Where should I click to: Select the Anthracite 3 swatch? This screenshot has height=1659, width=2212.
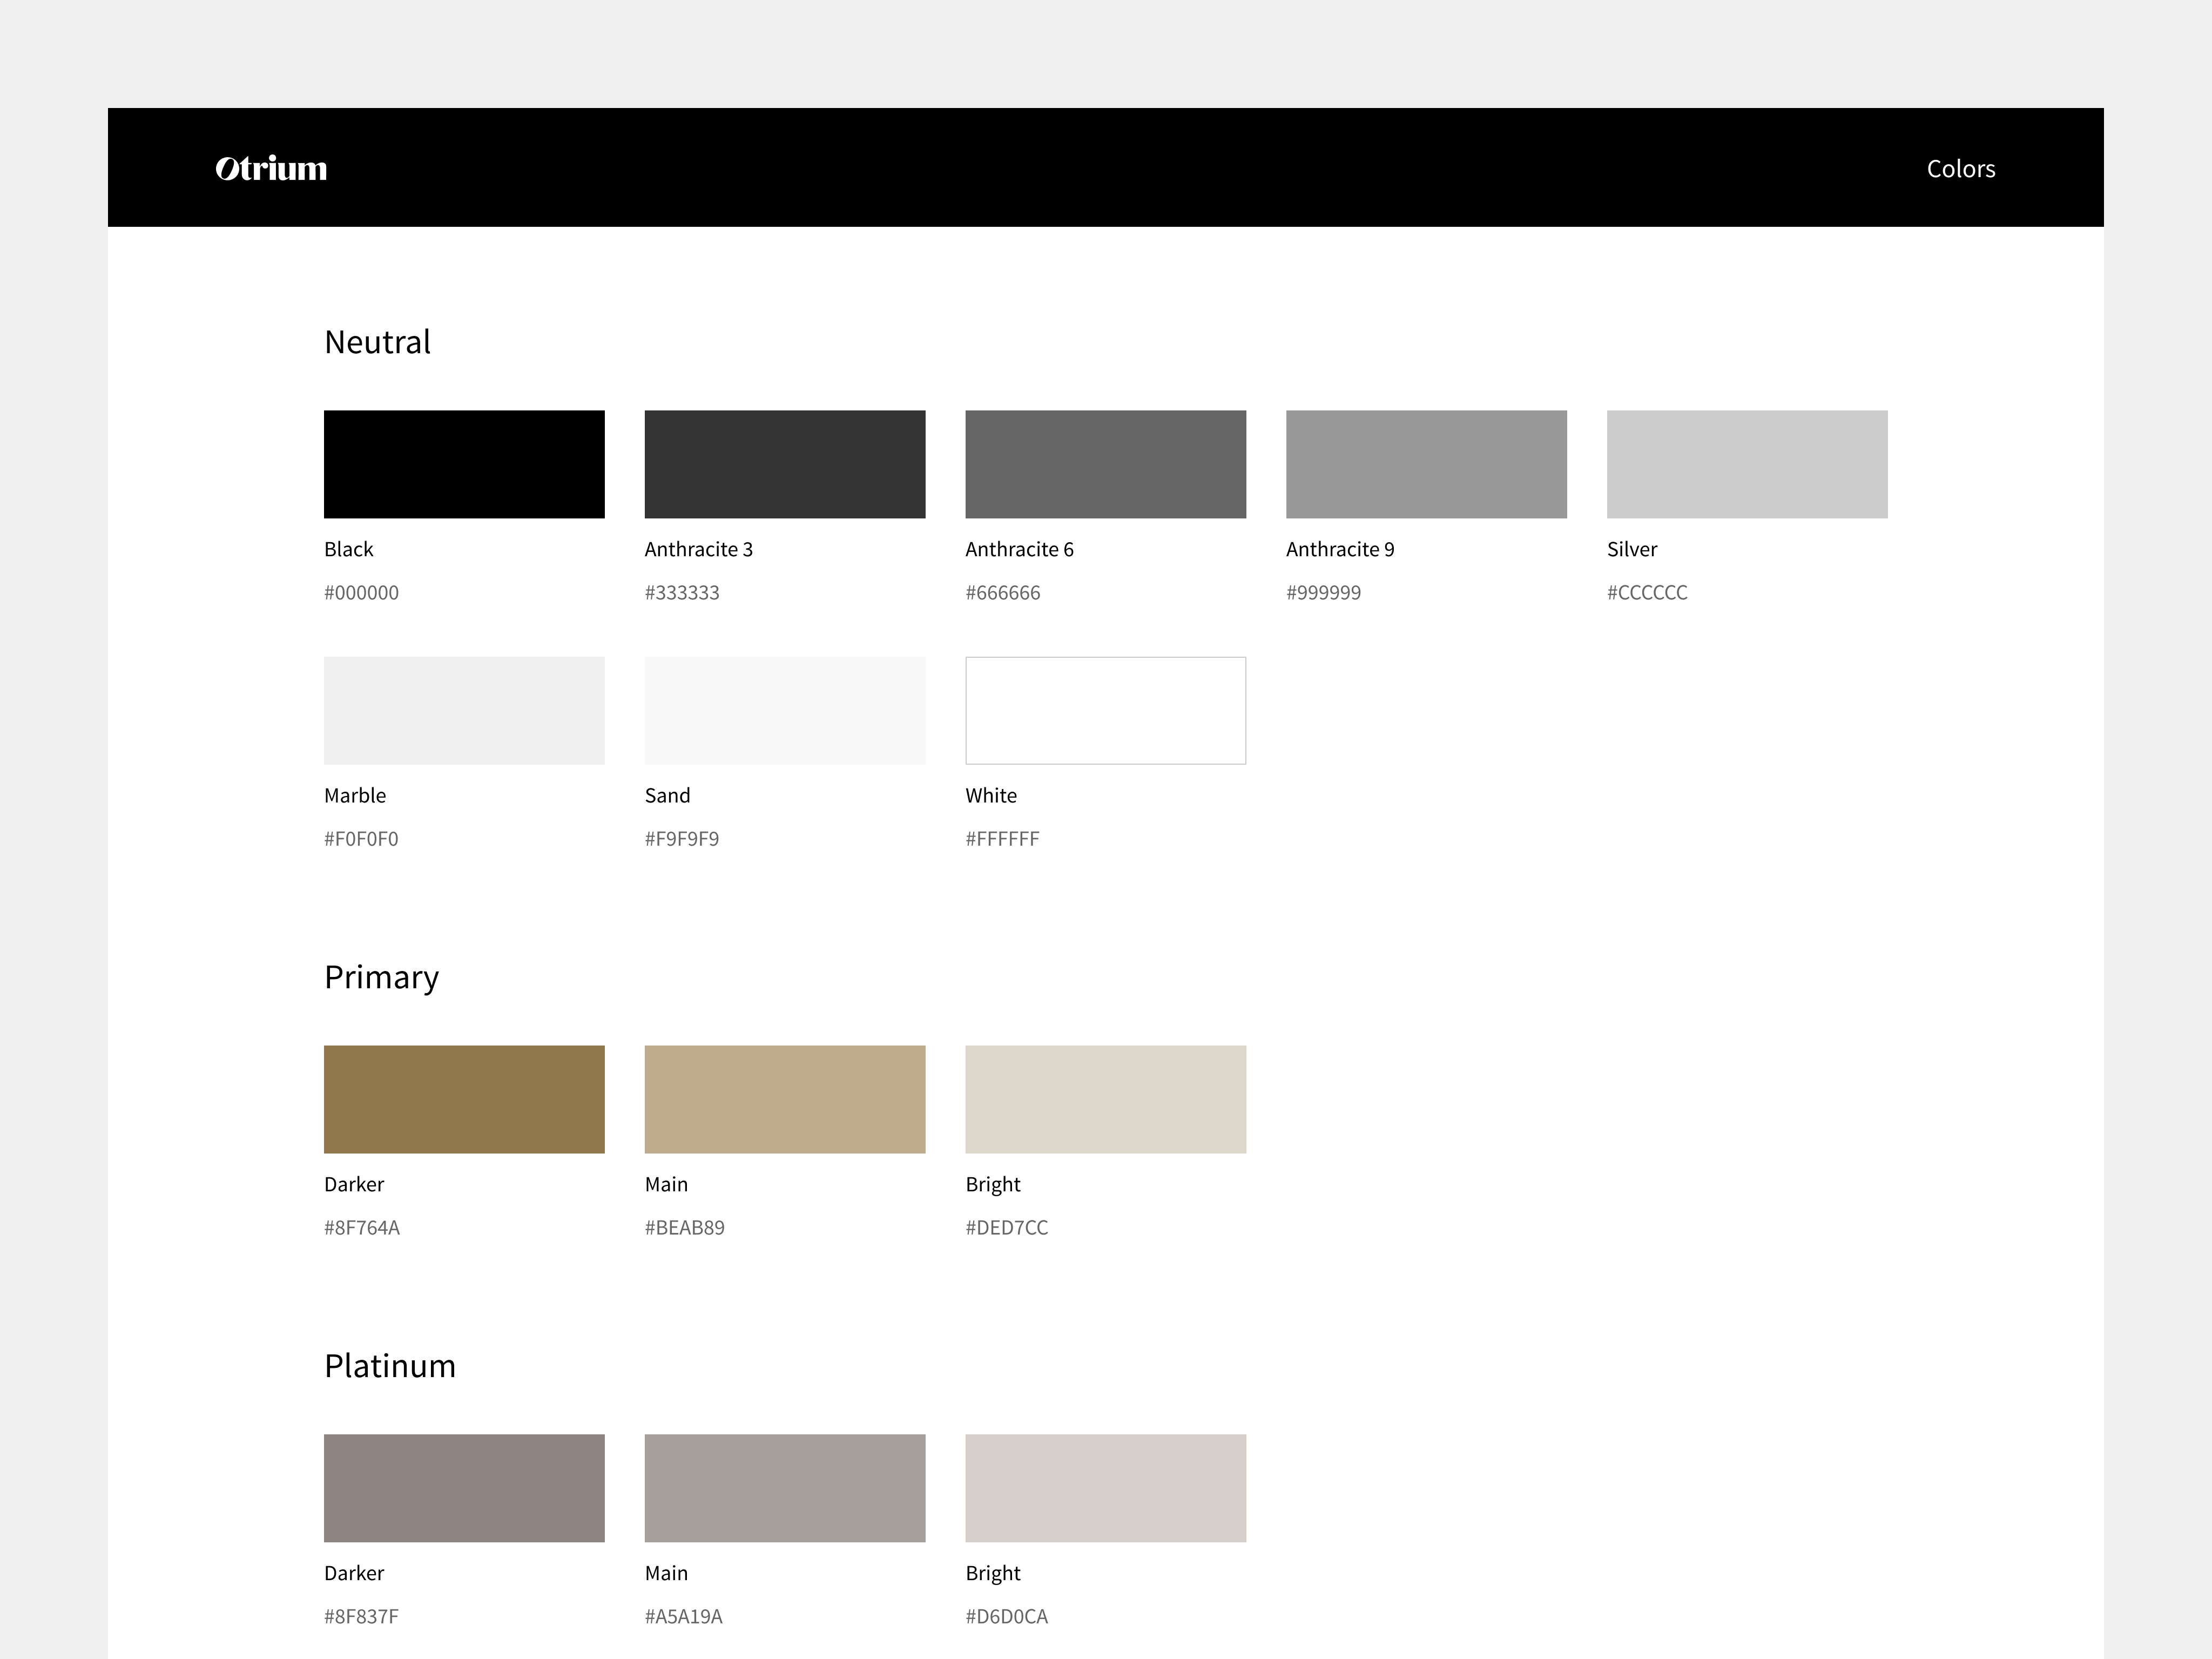pos(785,464)
